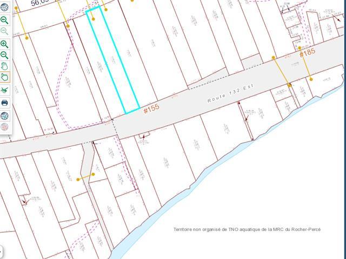Click the faded globe icon at toolbar bottom
Image resolution: width=346 pixels, height=259 pixels.
[5, 127]
